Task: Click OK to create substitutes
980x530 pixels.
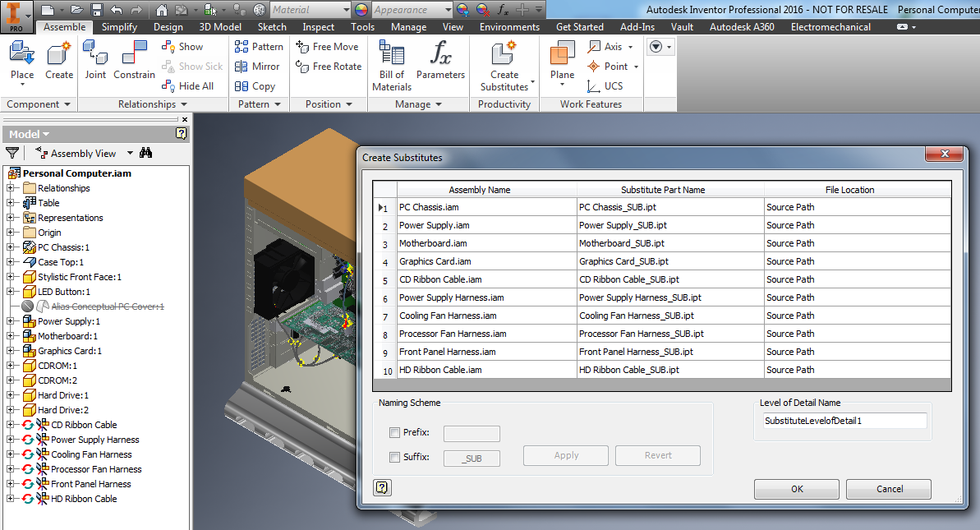Action: (795, 488)
